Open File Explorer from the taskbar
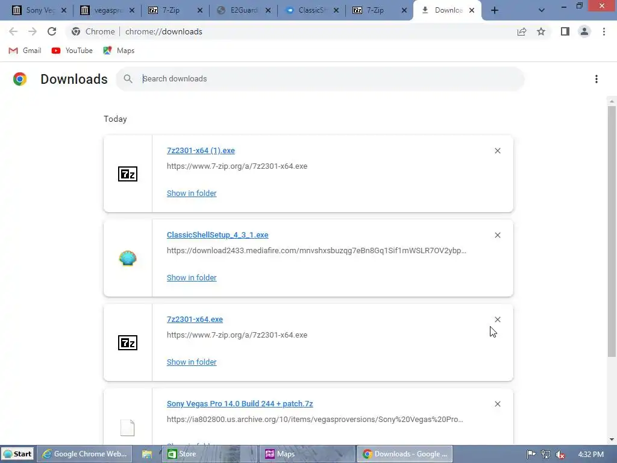Viewport: 617px width, 463px height. click(x=147, y=454)
